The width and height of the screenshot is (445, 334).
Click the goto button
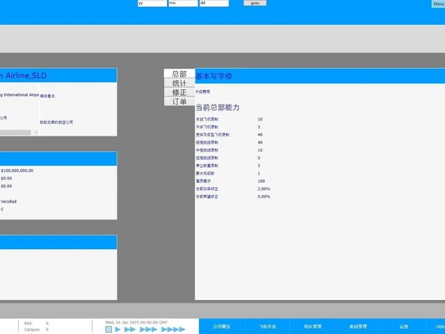(255, 3)
